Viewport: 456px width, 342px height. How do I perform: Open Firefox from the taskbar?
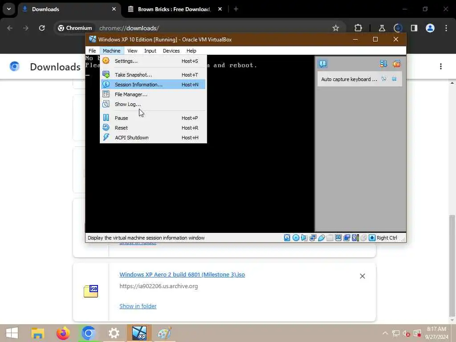coord(63,333)
